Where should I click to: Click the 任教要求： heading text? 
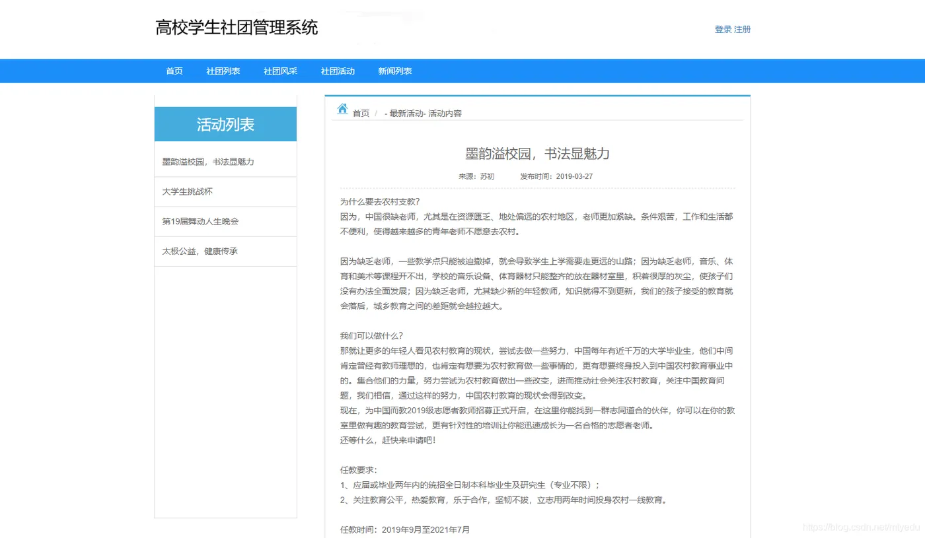click(x=359, y=470)
